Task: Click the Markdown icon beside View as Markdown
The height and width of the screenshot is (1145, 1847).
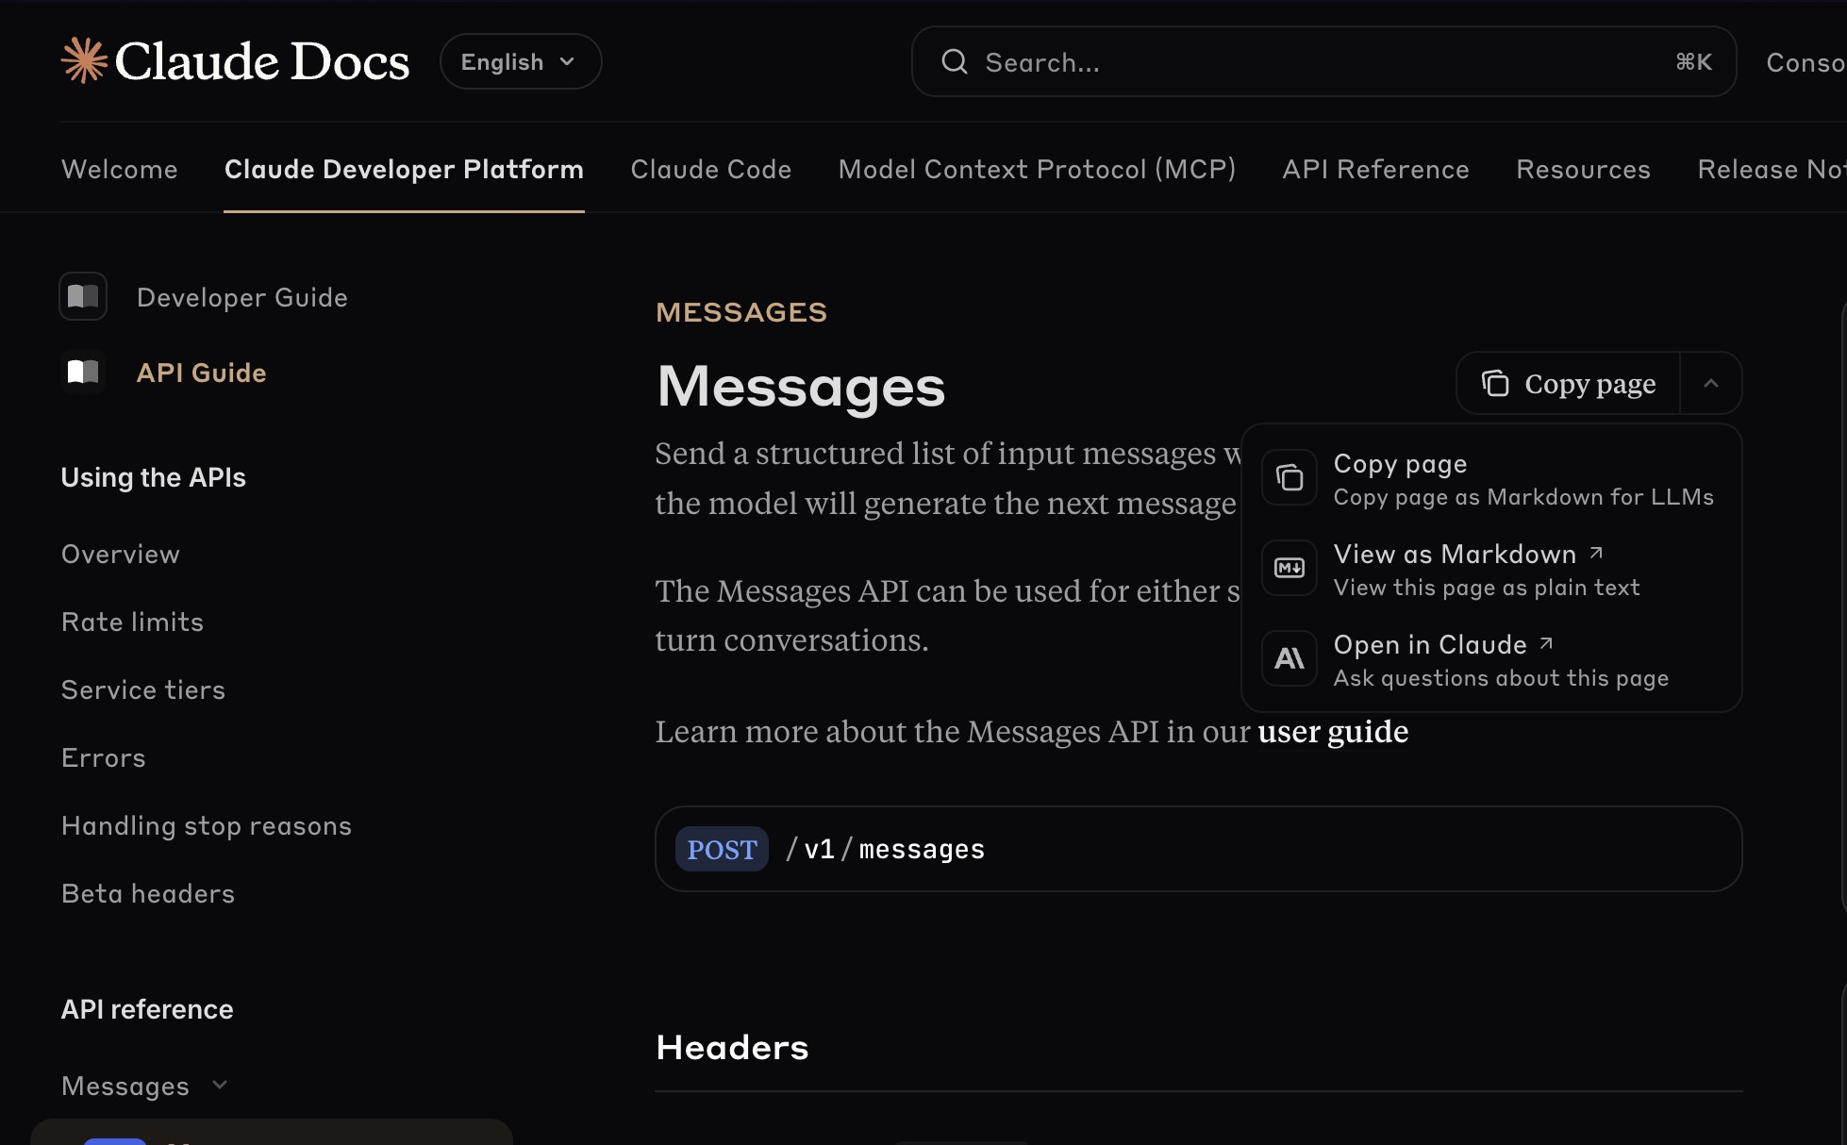Action: 1290,568
